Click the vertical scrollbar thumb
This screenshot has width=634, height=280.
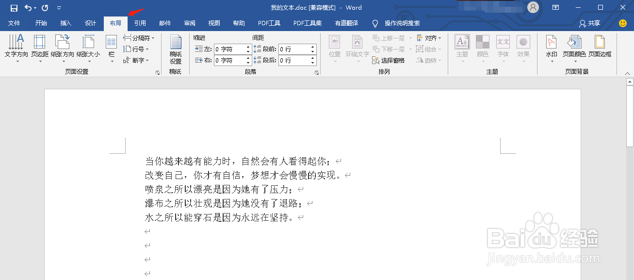tap(630, 116)
